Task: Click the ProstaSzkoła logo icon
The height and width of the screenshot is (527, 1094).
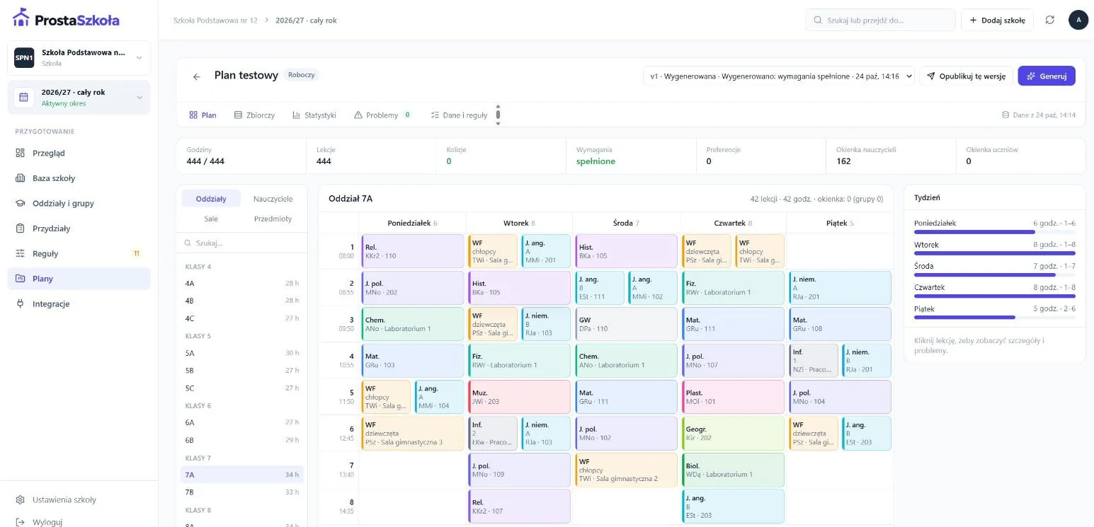Action: pos(21,18)
